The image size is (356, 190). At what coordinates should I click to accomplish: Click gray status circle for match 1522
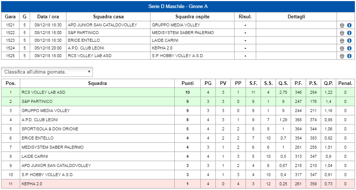[342, 33]
